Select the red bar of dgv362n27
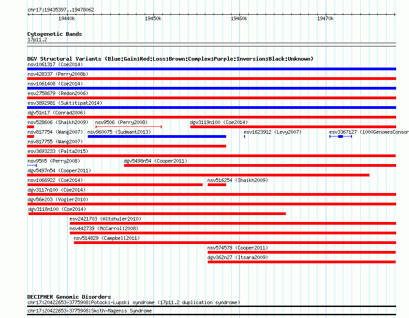Image resolution: width=409 pixels, height=318 pixels. point(302,262)
